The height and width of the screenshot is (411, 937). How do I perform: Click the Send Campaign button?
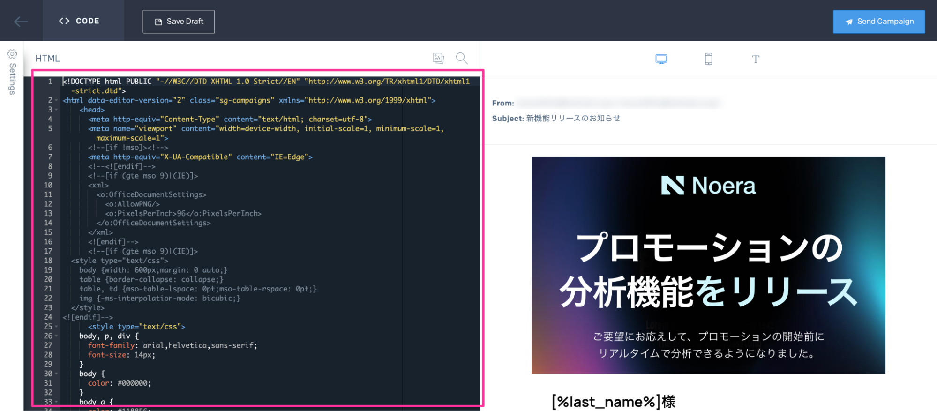pyautogui.click(x=879, y=22)
